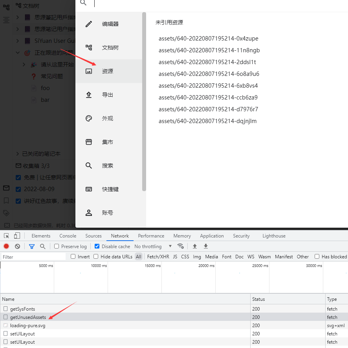
Task: Click the Import HAR upload icon
Action: point(195,246)
